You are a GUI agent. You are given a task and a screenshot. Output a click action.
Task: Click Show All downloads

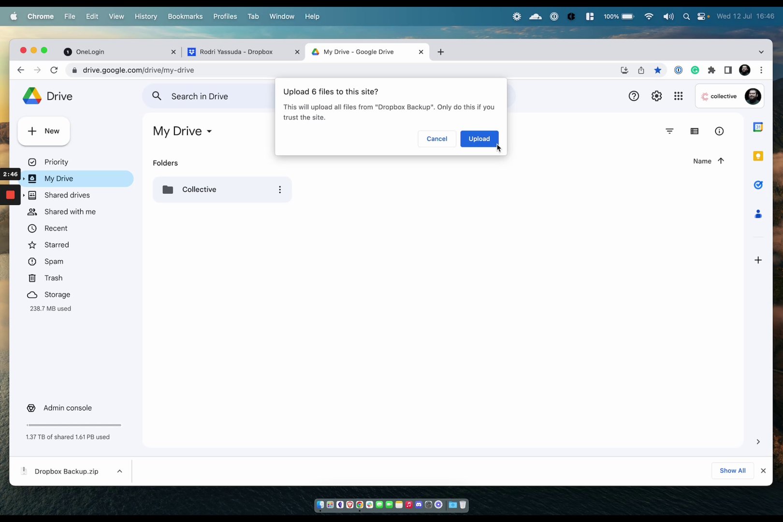click(x=732, y=471)
